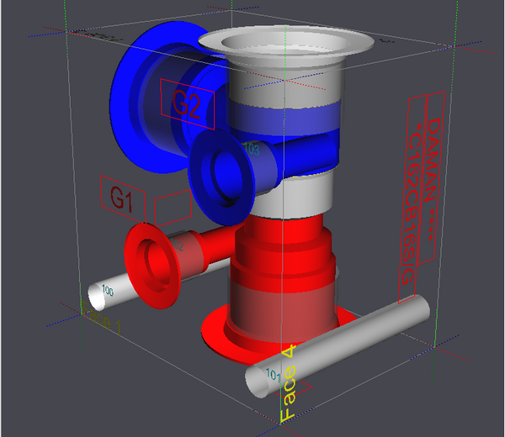This screenshot has height=437, width=505.
Task: Select the yellow Face 4 label
Action: tap(288, 383)
